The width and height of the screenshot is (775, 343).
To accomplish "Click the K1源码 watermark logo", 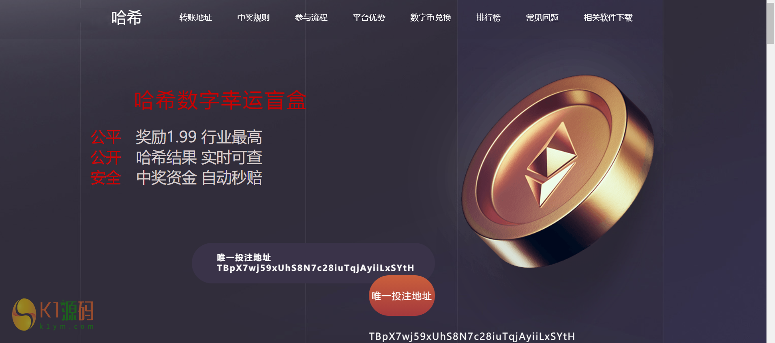I will 53,315.
